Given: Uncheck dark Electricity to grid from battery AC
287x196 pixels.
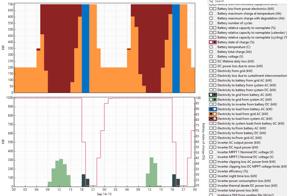Looking at the screenshot, I should click(215, 95).
